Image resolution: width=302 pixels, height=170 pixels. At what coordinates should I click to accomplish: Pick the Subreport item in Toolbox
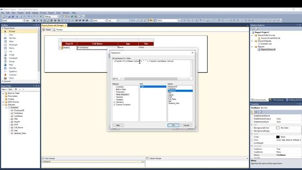coord(13,58)
